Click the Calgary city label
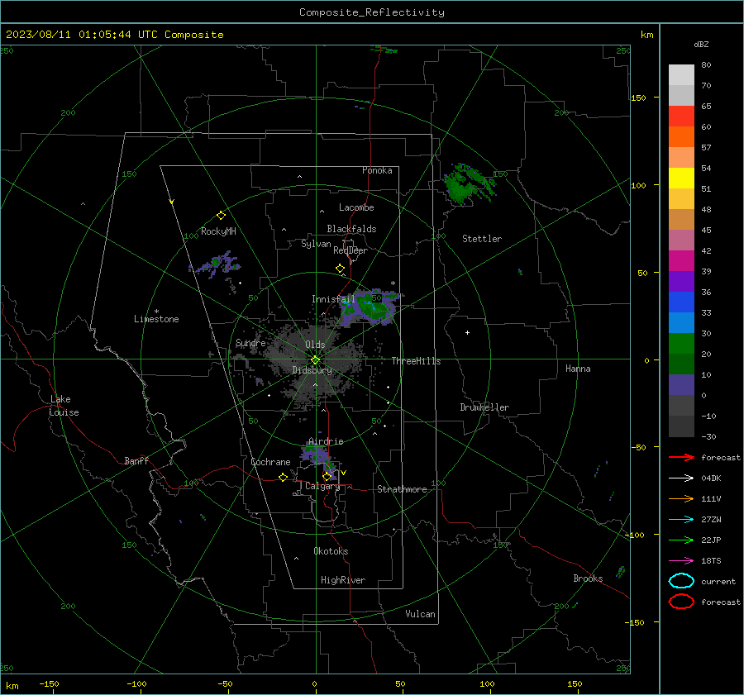 [322, 486]
